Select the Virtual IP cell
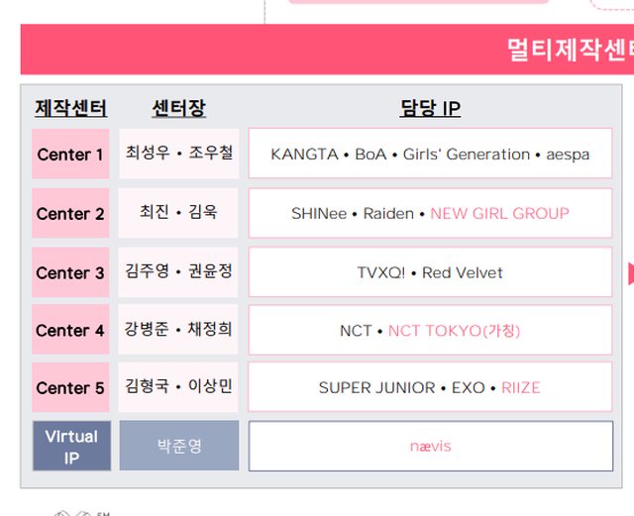The width and height of the screenshot is (634, 516). click(x=70, y=446)
